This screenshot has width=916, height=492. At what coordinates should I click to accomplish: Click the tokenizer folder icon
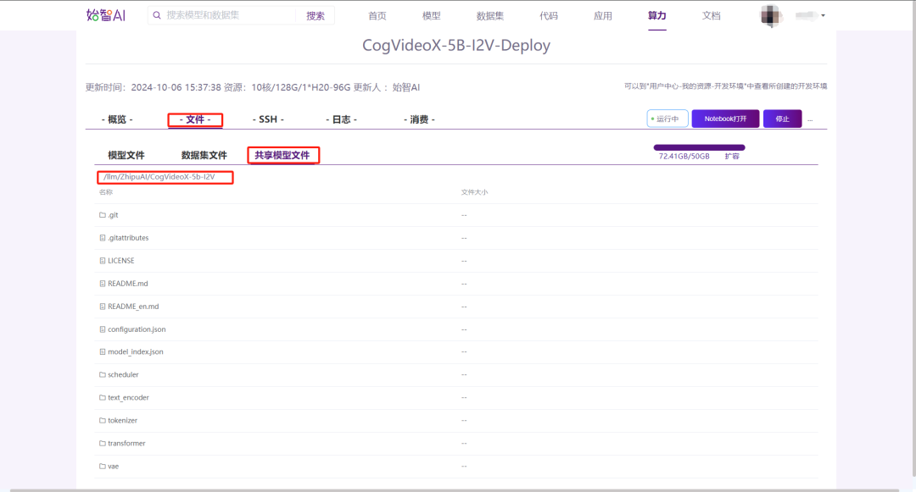pyautogui.click(x=103, y=420)
